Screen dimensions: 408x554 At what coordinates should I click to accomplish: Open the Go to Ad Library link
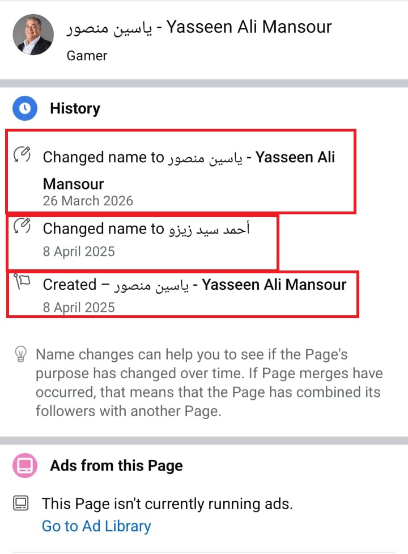pos(96,526)
